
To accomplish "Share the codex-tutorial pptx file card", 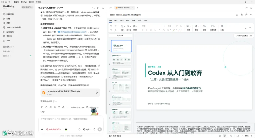I will click(x=97, y=92).
